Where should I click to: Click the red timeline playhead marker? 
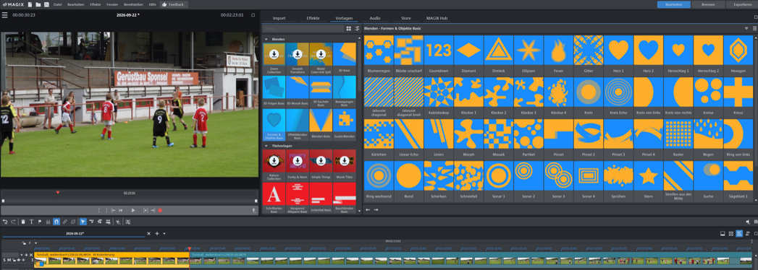189,249
